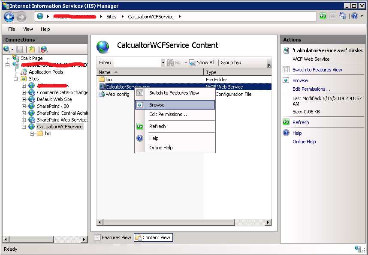Click CalcualtorWCFService in the address breadcrumb
Image resolution: width=368 pixels, height=255 pixels.
151,17
